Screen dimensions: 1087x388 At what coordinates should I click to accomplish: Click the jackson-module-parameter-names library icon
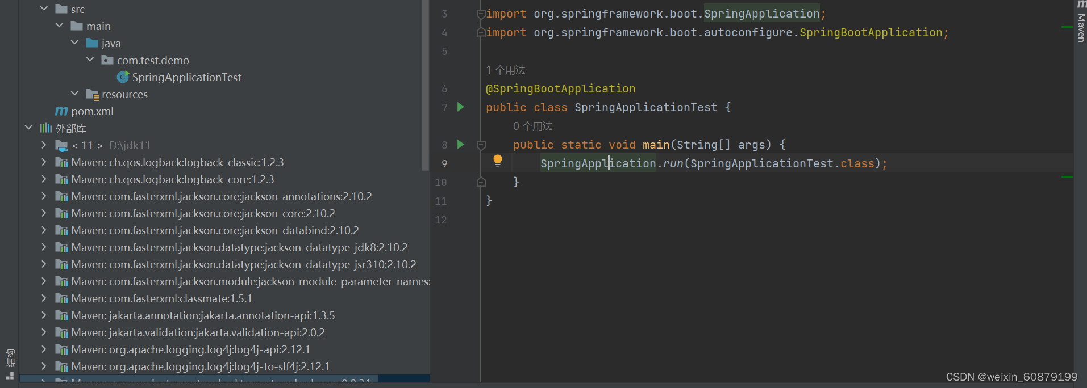tap(61, 282)
